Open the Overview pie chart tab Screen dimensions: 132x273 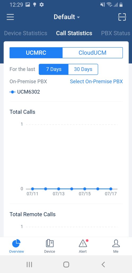point(16,246)
